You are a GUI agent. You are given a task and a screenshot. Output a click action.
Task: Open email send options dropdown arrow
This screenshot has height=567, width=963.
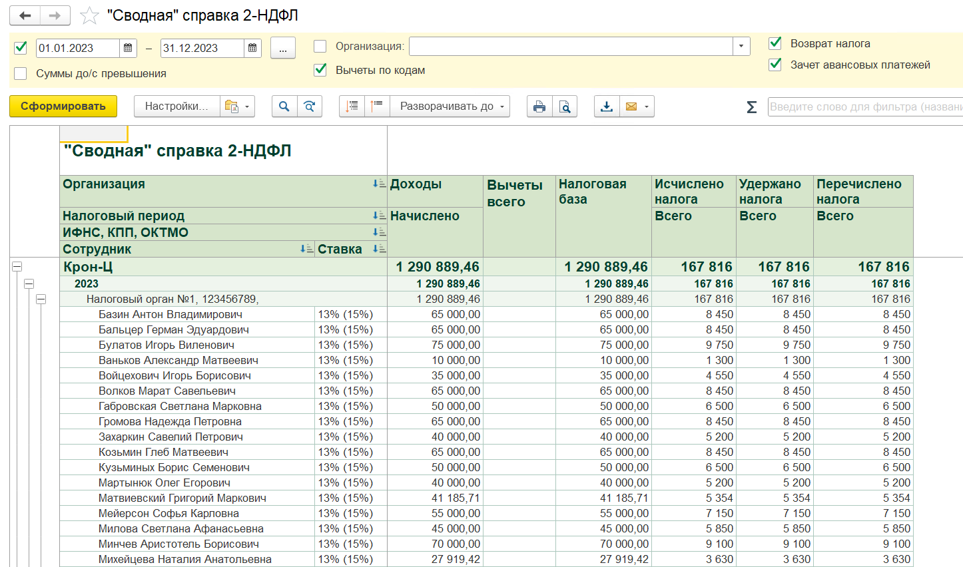(647, 106)
